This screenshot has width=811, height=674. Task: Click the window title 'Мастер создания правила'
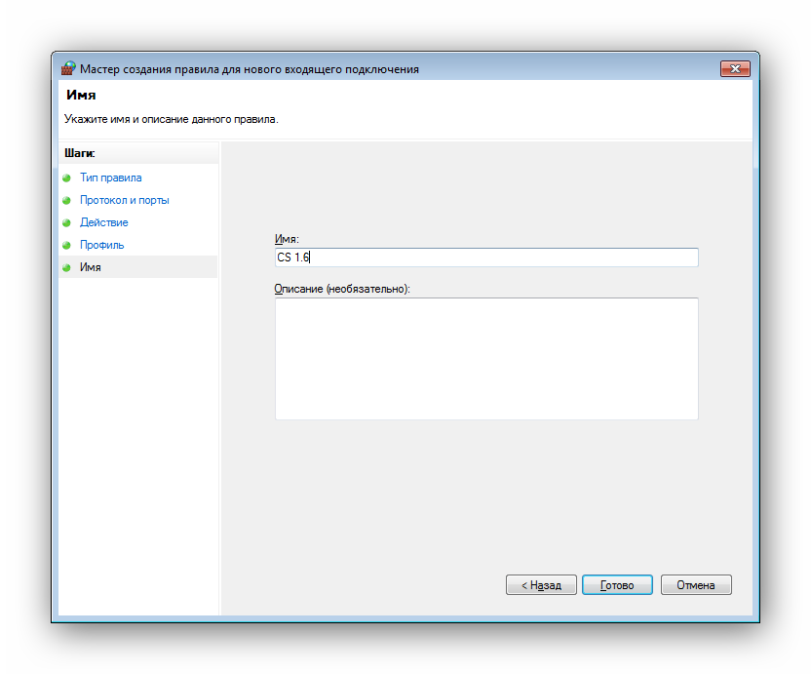(250, 69)
